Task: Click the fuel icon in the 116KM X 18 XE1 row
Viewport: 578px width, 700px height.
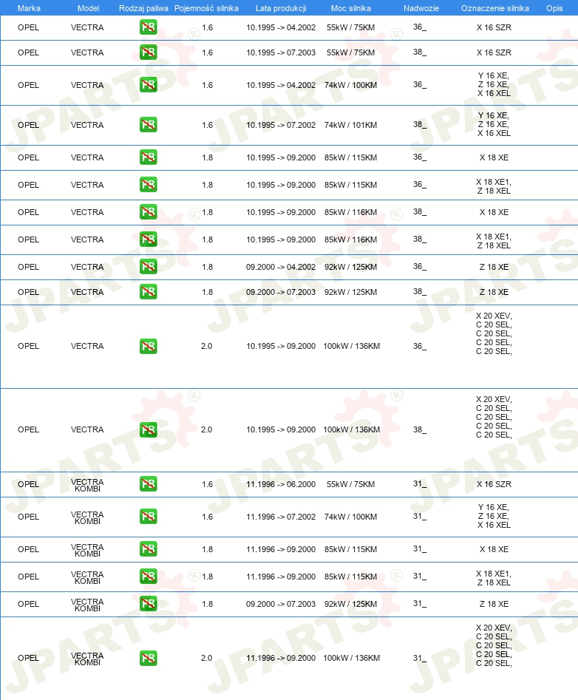Action: tap(148, 239)
